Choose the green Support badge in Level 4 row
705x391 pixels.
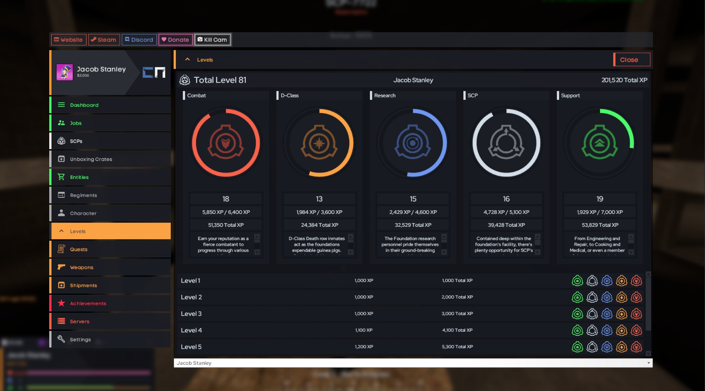[x=578, y=330]
